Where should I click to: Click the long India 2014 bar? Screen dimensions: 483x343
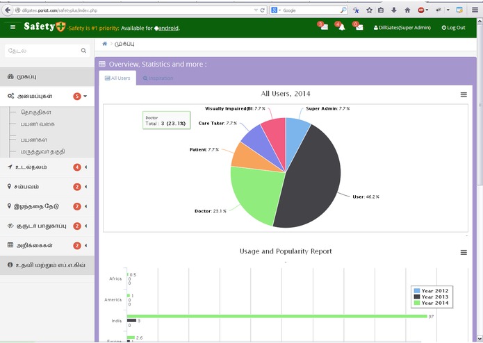pyautogui.click(x=277, y=316)
